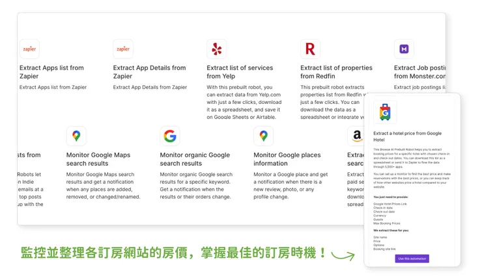Screen dimensions: 482x278
Task: Click "Max Booking Prices" list entry
Action: click(387, 223)
